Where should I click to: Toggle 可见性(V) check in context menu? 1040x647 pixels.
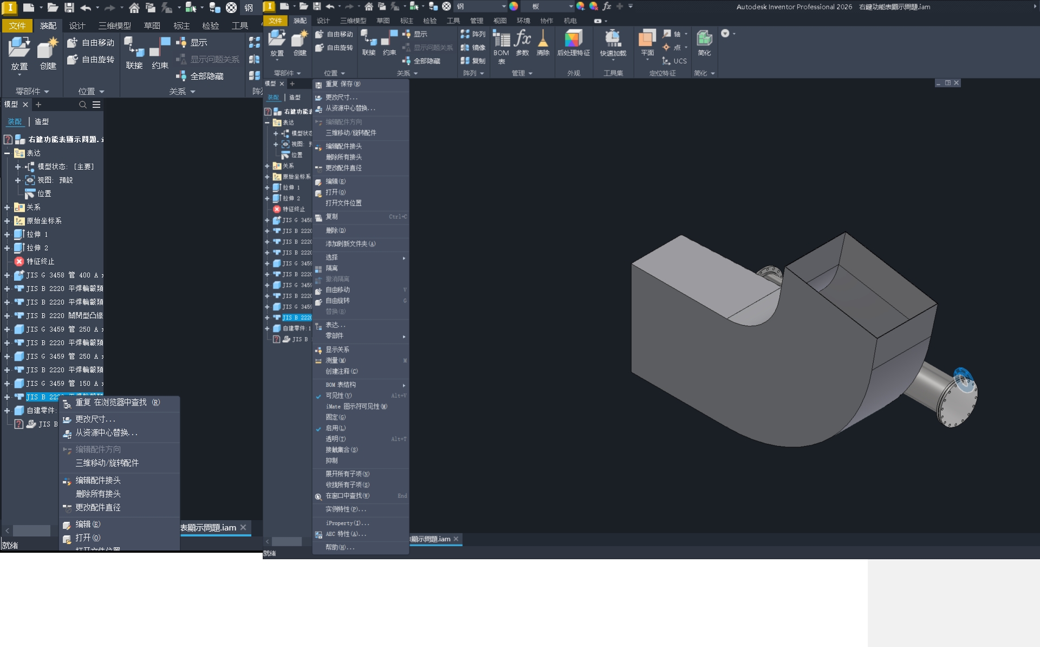click(x=360, y=396)
